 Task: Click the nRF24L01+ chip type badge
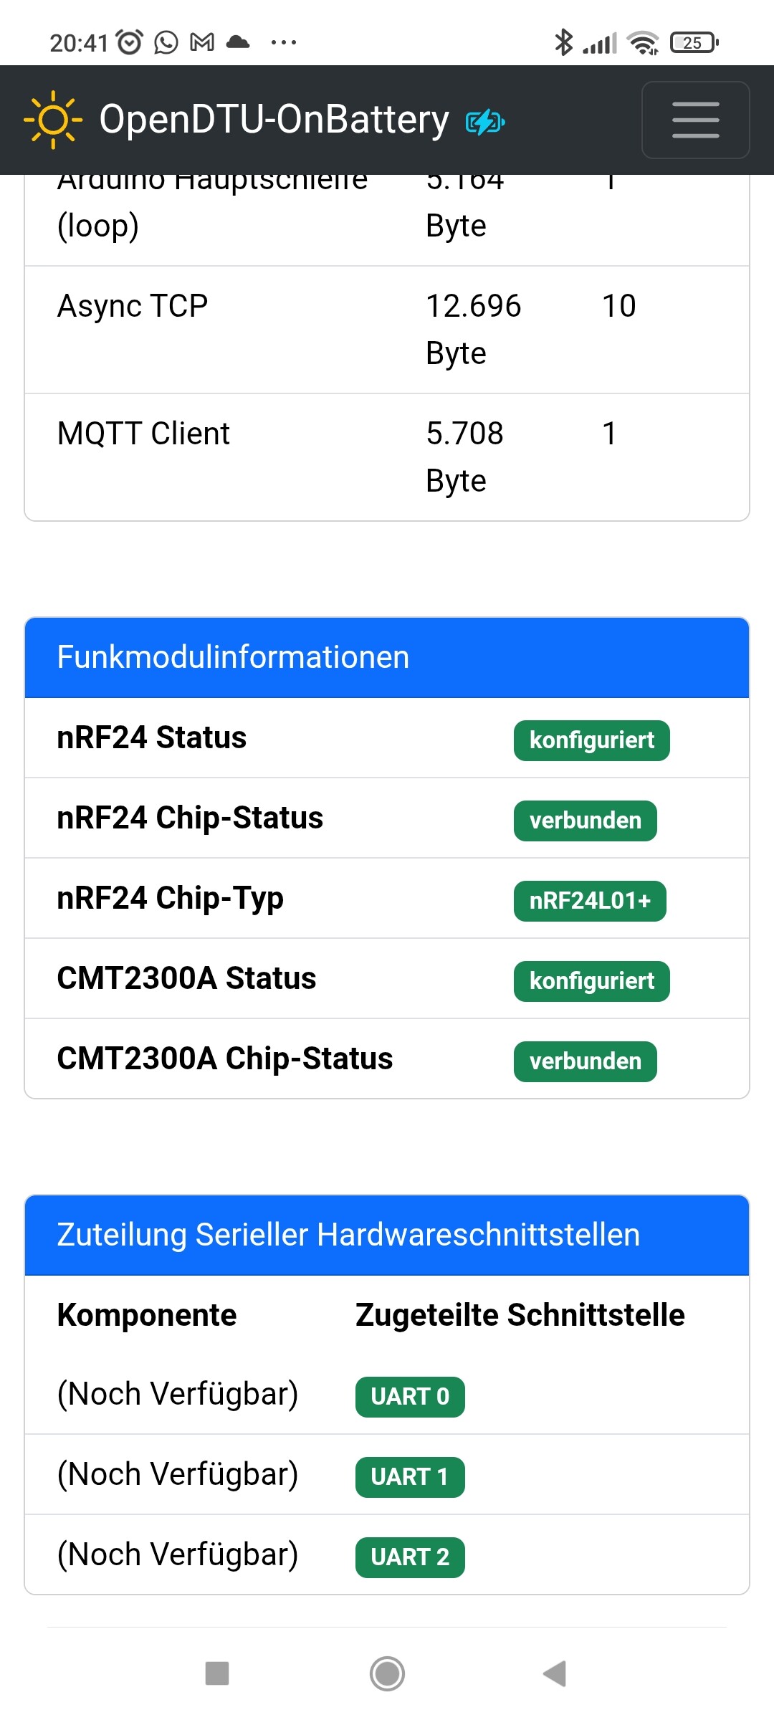(x=590, y=901)
